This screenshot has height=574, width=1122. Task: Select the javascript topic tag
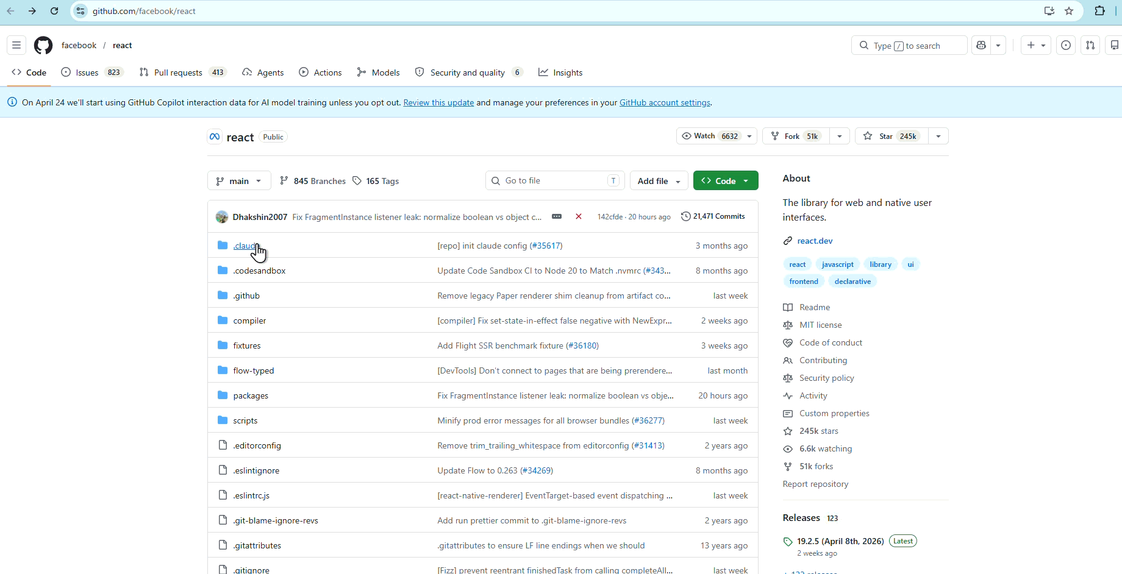[837, 264]
